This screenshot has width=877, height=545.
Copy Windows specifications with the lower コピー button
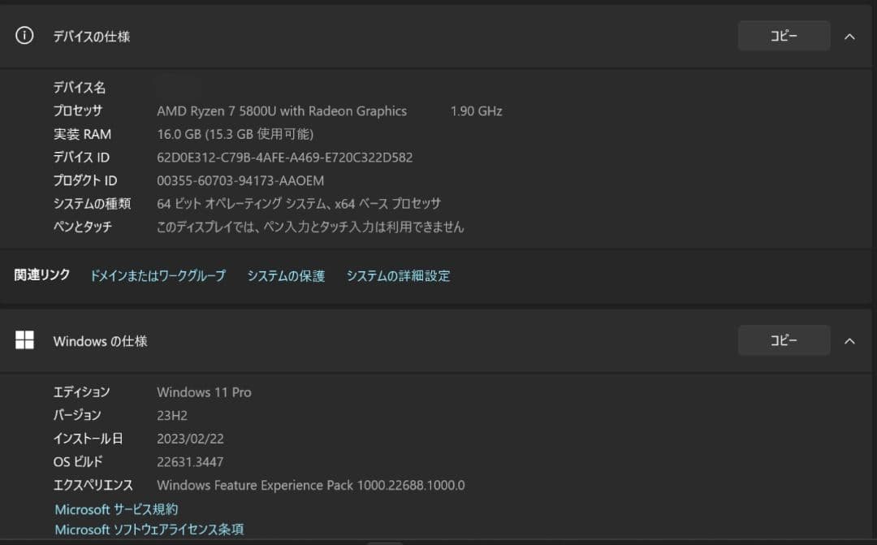click(783, 340)
